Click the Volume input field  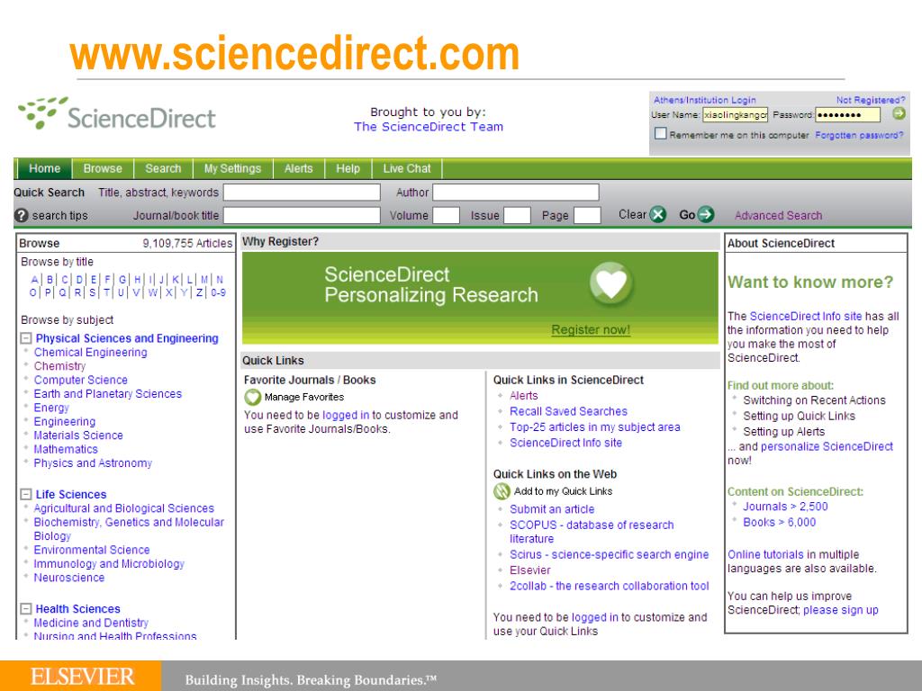[x=447, y=215]
